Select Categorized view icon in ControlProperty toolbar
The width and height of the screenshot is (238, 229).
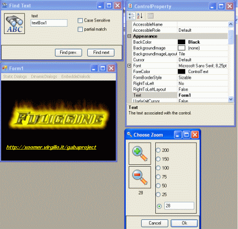[131, 16]
